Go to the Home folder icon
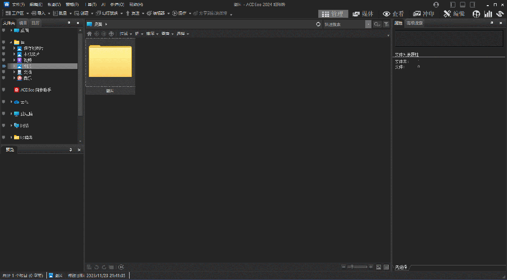507x280 pixels. (x=90, y=34)
